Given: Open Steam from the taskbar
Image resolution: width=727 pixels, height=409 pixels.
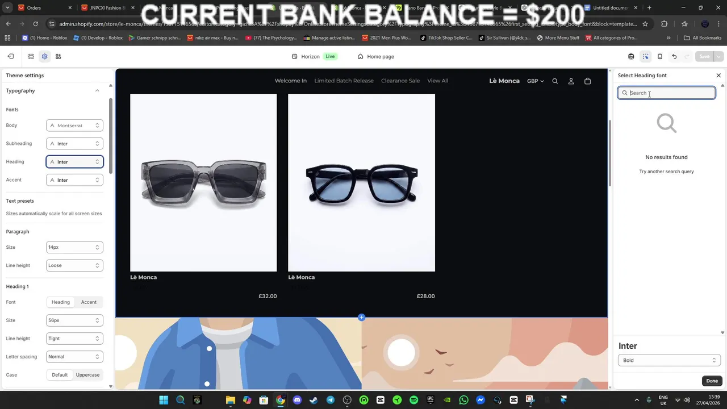Looking at the screenshot, I should click(314, 400).
